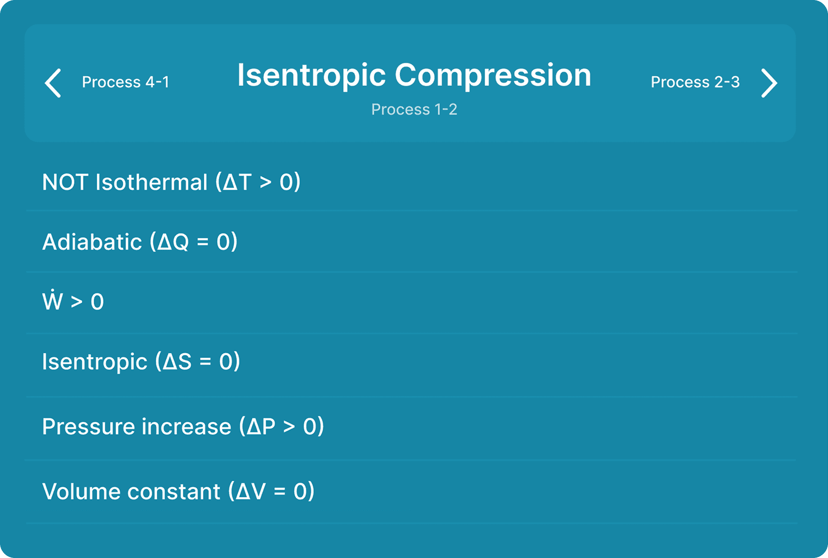Go to previous Process 4-1 label
828x558 pixels.
click(126, 82)
